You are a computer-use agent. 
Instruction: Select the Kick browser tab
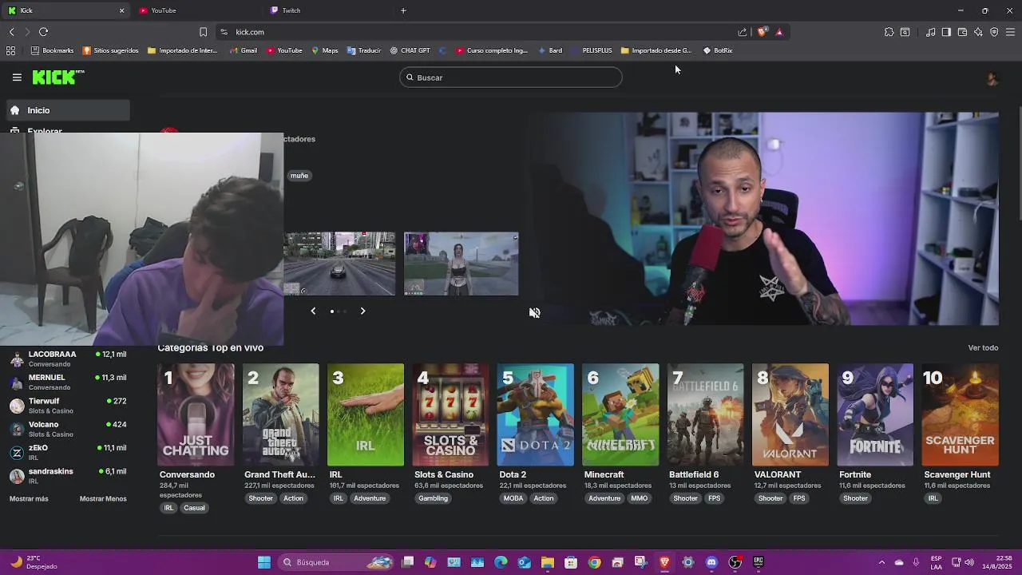tap(65, 10)
